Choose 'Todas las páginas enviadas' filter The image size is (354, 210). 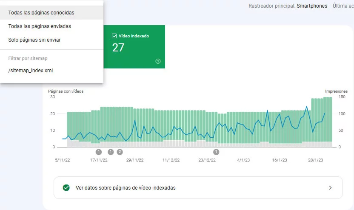52,26
